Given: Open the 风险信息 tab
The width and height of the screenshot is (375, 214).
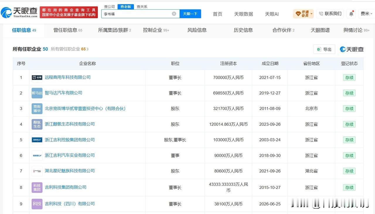Looking at the screenshot, I should [197, 30].
